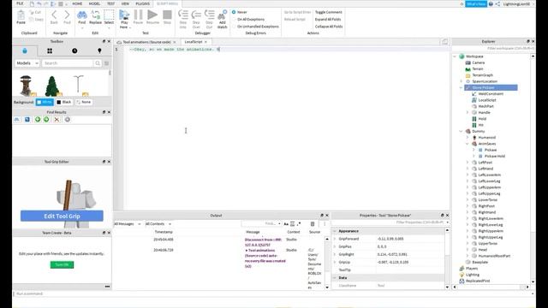This screenshot has width=548, height=308.
Task: Click the Step Into debugger icon
Action: [182, 15]
